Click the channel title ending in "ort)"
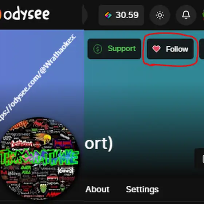The width and height of the screenshot is (204, 204). click(99, 144)
